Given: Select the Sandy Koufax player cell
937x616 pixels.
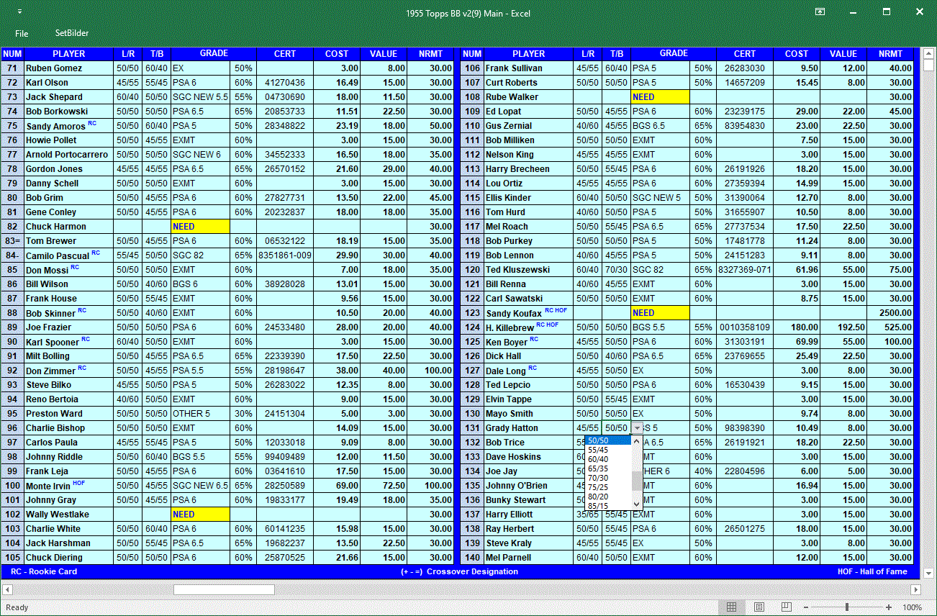Looking at the screenshot, I should (528, 313).
